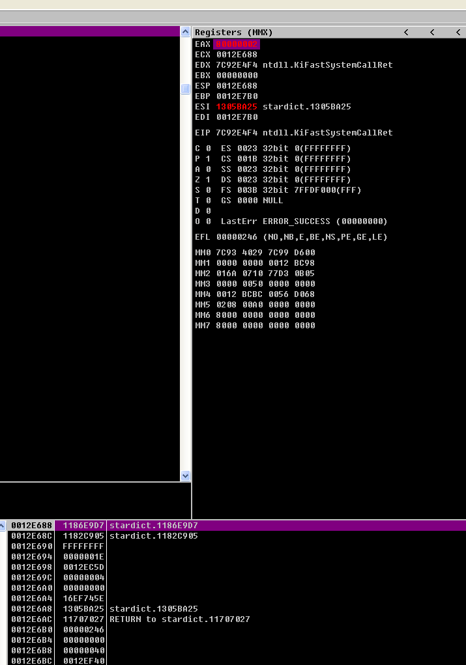Click the first of three arrow buttons in Registers header
Image resolution: width=466 pixels, height=665 pixels.
pyautogui.click(x=406, y=32)
